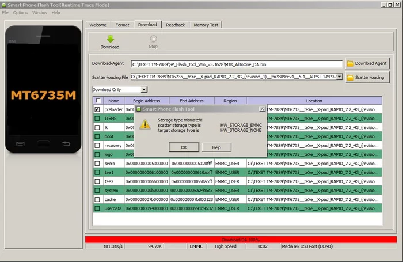The width and height of the screenshot is (403, 262).
Task: Click the Download Agent folder icon button
Action: pyautogui.click(x=367, y=63)
